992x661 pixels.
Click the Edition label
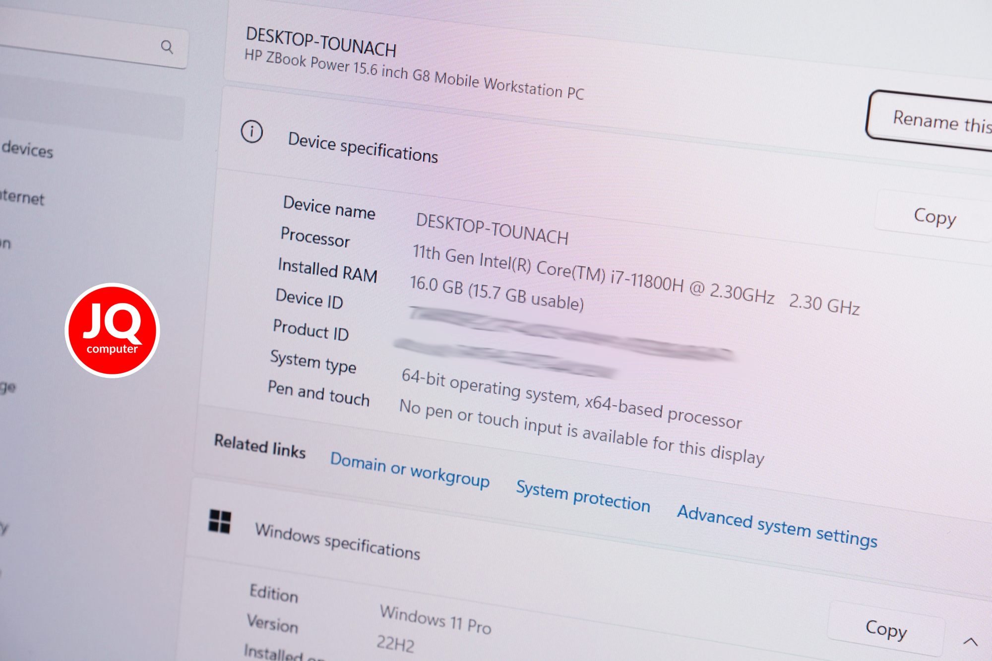(274, 594)
